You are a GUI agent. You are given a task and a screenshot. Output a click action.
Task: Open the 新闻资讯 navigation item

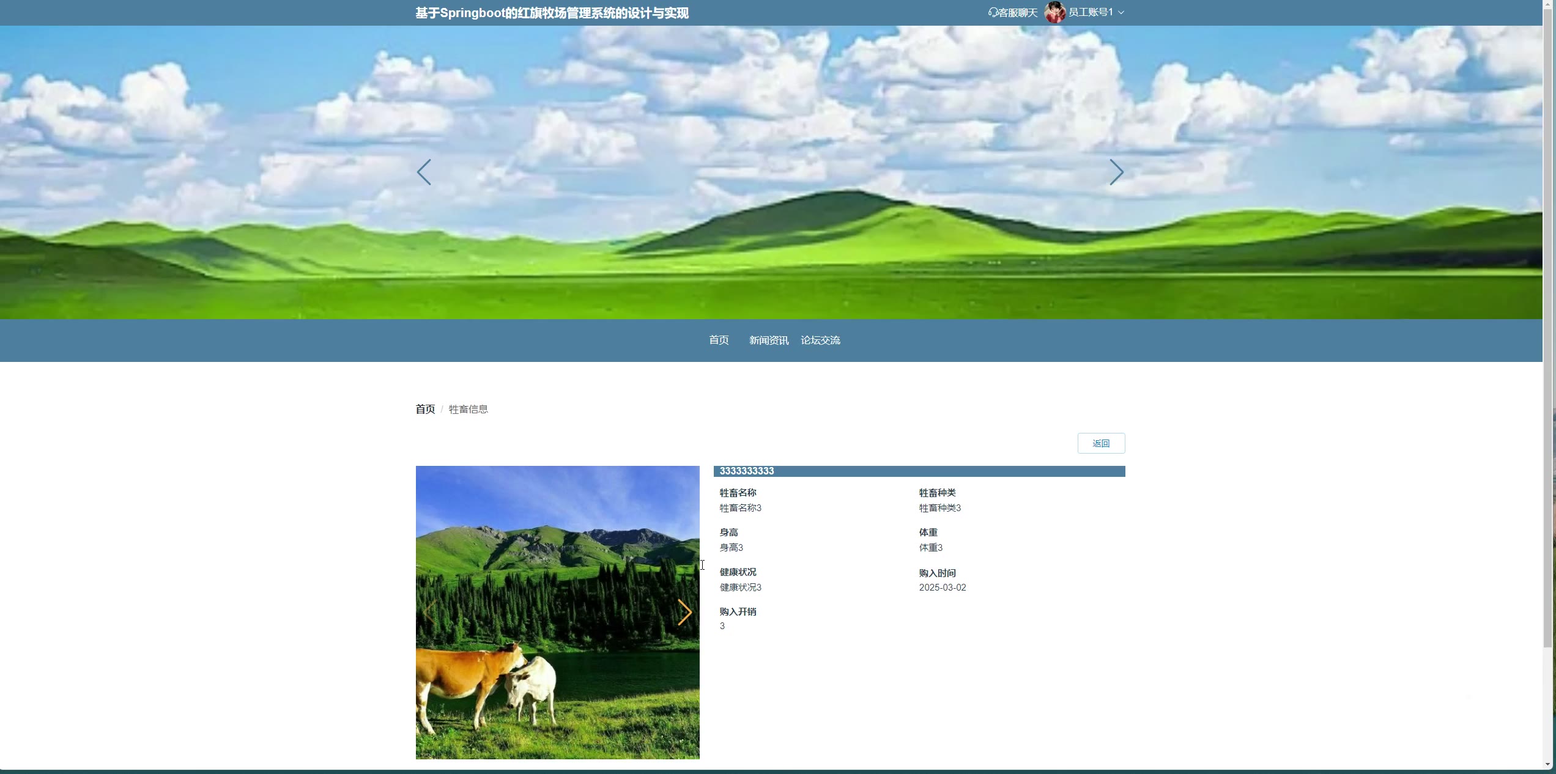(769, 340)
